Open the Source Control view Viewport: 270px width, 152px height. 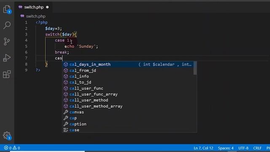pos(7,41)
